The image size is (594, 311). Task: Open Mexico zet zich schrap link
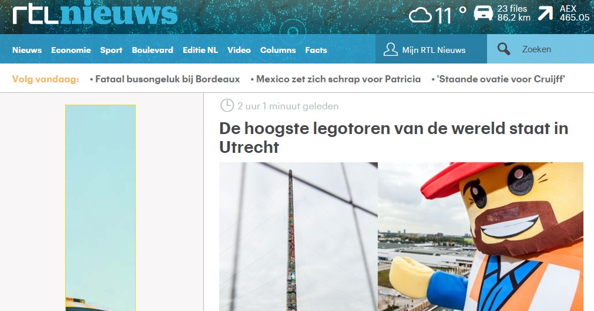338,79
